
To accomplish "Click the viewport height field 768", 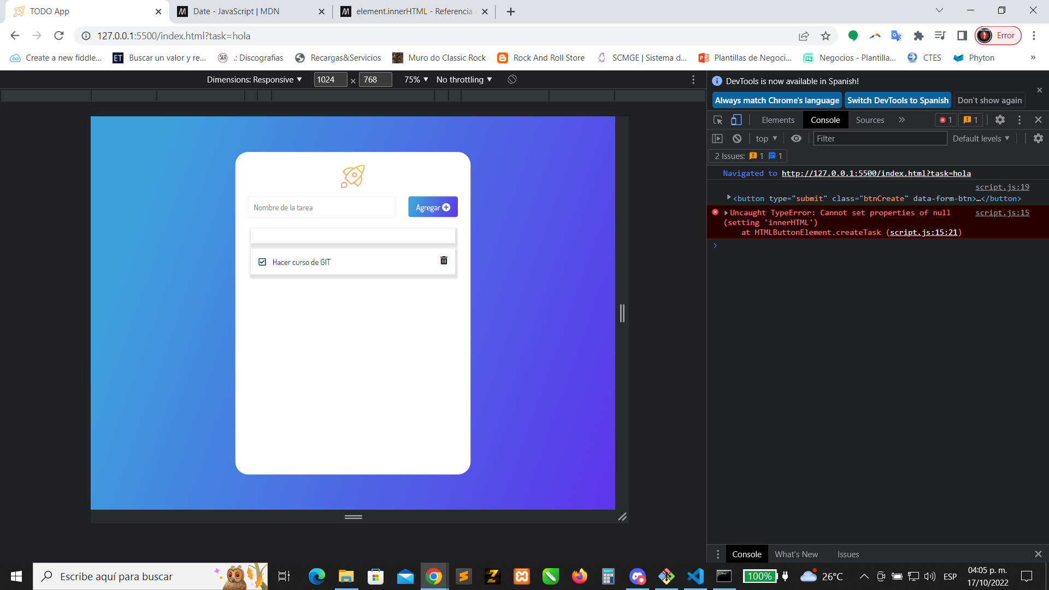I will (375, 80).
